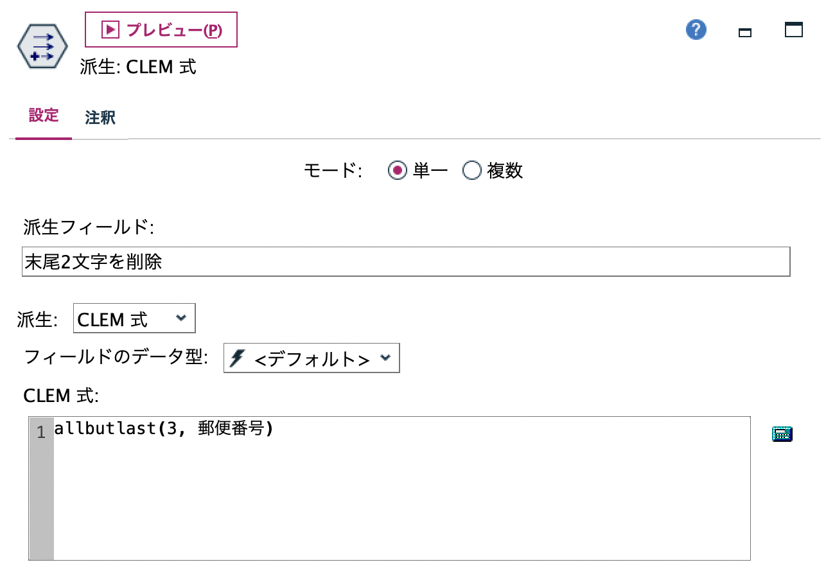Select the 複数 mode radio button
Viewport: 826px width, 569px height.
(x=472, y=171)
